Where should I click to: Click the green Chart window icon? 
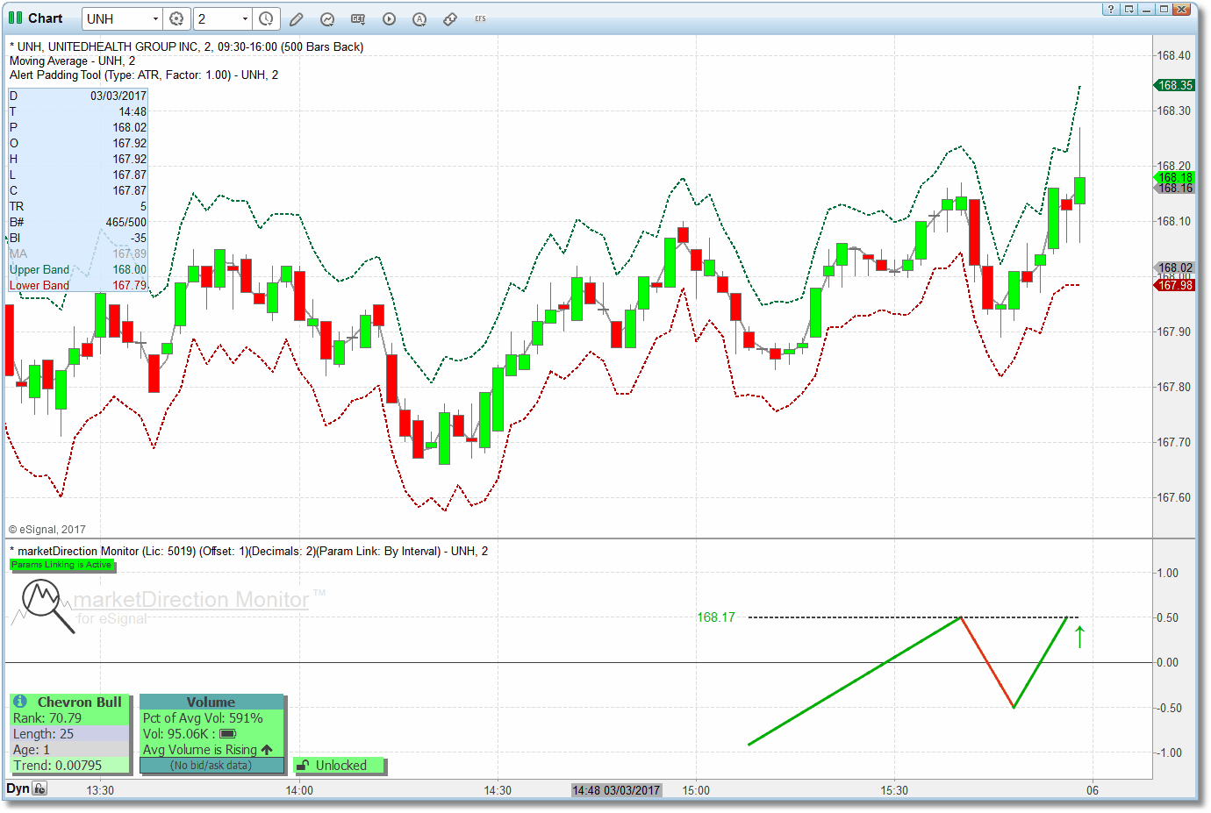(15, 18)
